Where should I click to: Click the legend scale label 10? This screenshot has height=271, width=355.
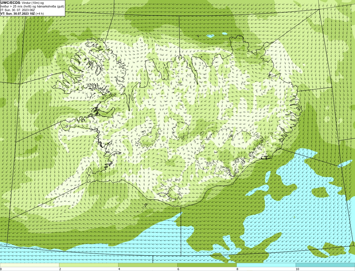297,269
